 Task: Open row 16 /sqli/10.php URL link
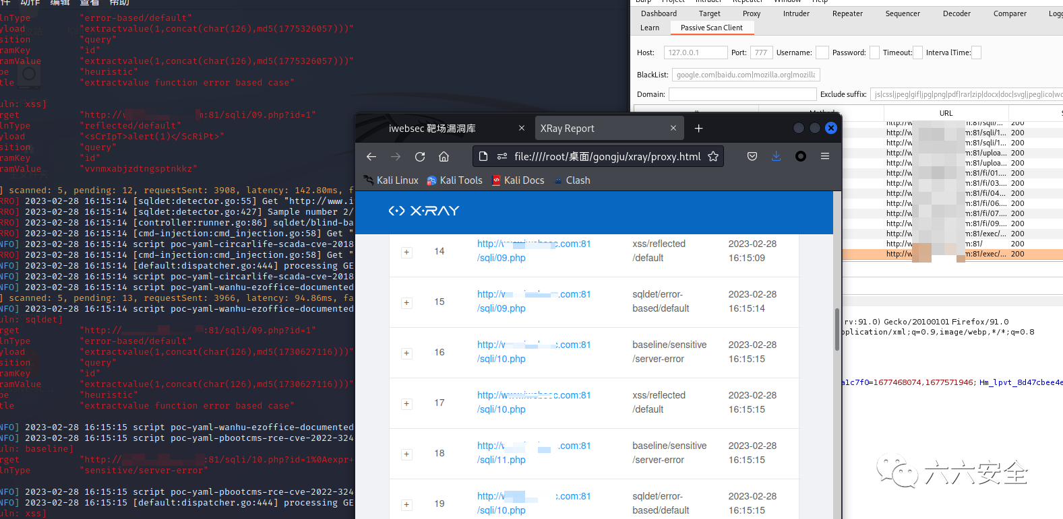point(534,352)
